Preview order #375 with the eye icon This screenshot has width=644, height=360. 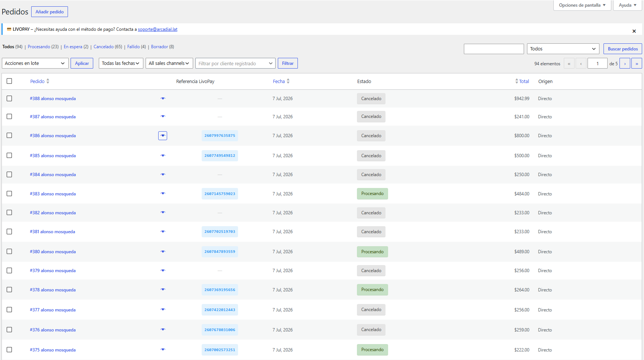point(163,350)
